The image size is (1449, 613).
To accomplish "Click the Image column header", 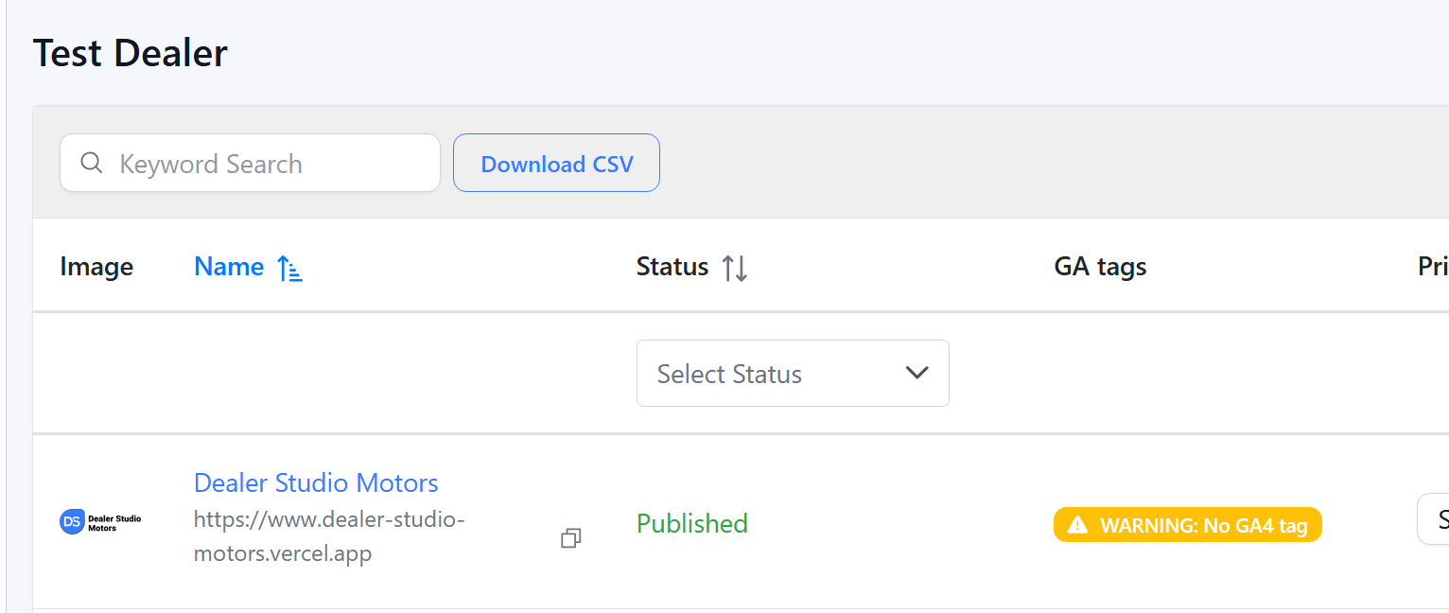I will (96, 267).
